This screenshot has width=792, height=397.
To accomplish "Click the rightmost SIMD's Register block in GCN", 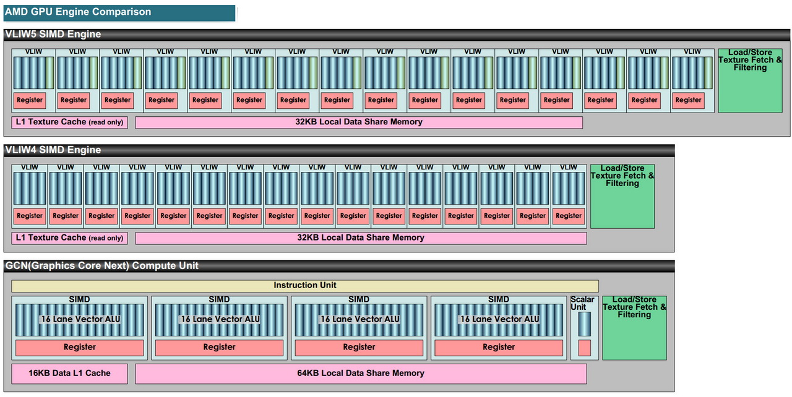I will 499,348.
